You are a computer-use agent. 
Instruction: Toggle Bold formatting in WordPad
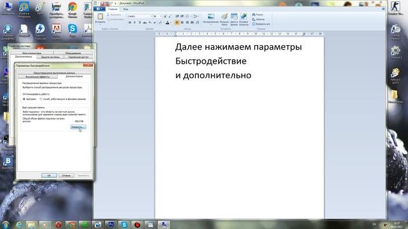[129, 23]
